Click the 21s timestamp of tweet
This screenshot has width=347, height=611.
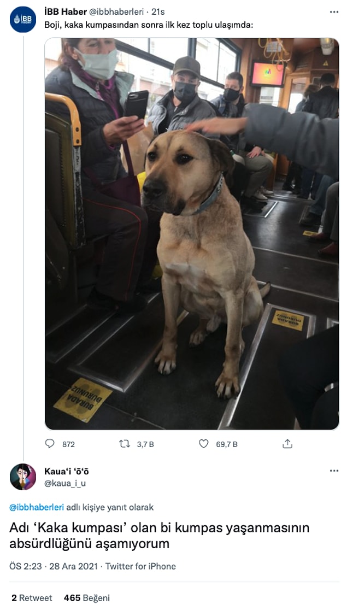158,11
